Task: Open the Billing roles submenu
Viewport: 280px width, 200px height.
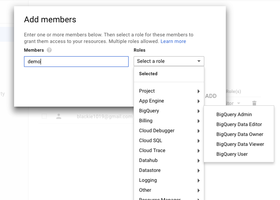Action: click(169, 121)
